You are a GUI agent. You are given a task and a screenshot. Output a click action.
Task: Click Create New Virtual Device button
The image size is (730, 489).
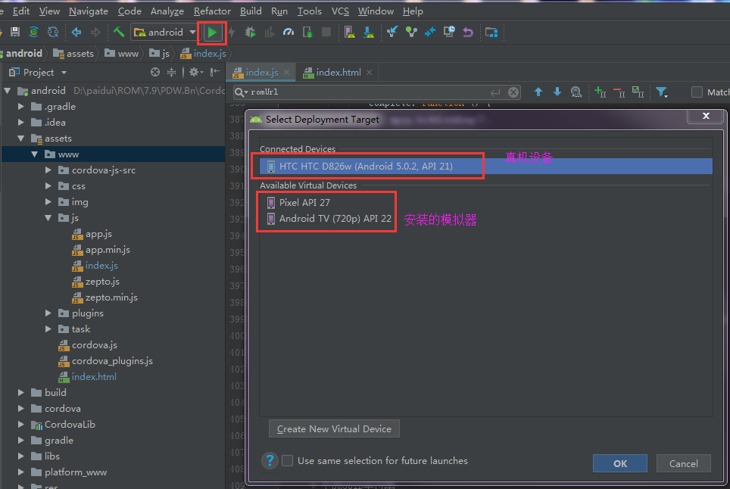pyautogui.click(x=334, y=429)
